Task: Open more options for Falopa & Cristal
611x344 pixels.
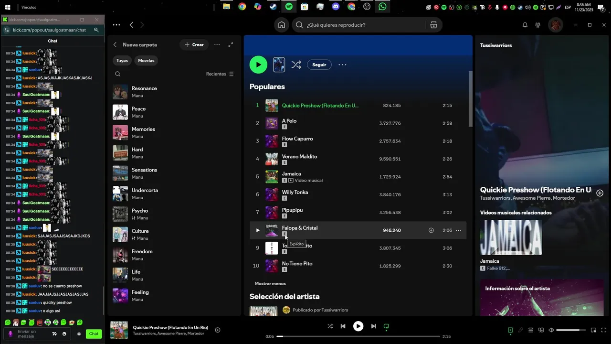Action: point(459,230)
